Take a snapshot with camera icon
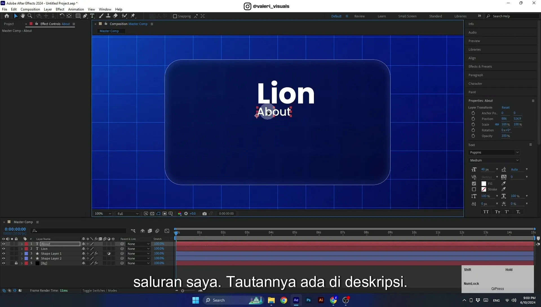This screenshot has width=541, height=307. coord(205,214)
